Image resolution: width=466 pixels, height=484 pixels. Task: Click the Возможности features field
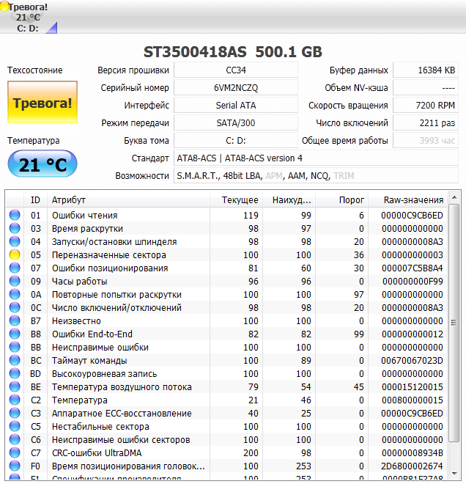pos(316,176)
